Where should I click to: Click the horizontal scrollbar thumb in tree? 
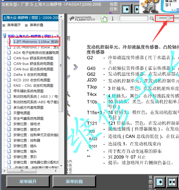[x=22, y=171]
